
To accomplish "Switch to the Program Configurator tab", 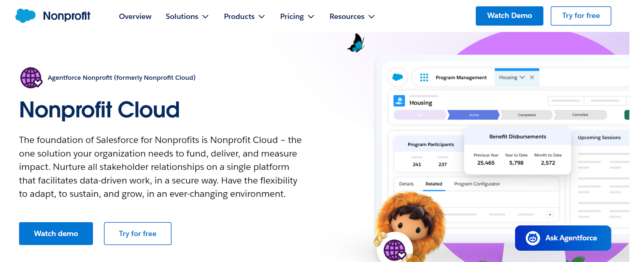I will coord(477,184).
